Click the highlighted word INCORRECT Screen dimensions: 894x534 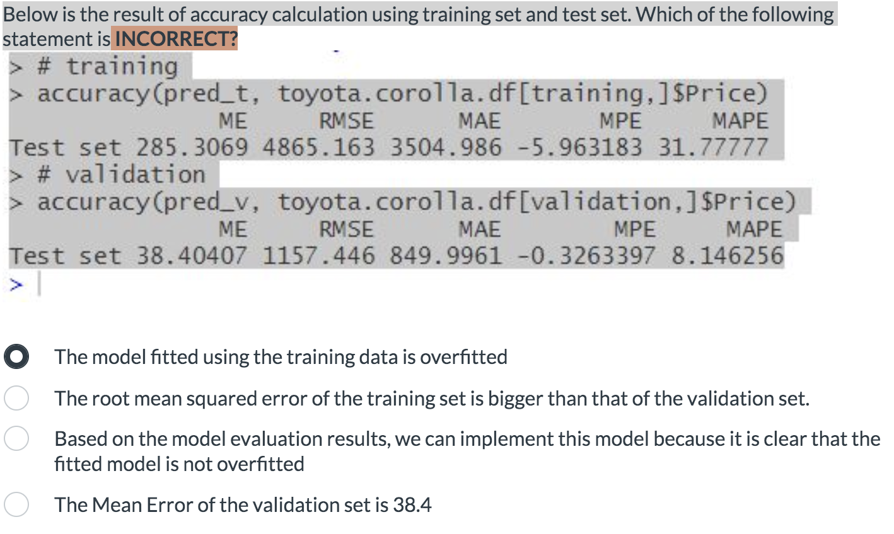click(173, 38)
